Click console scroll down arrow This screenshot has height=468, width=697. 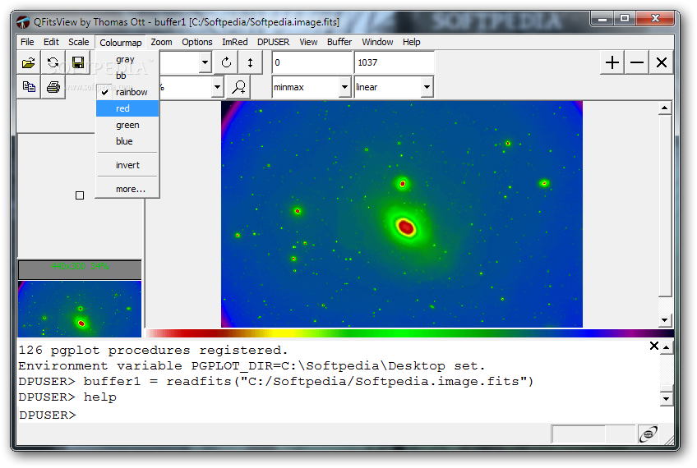pos(666,398)
